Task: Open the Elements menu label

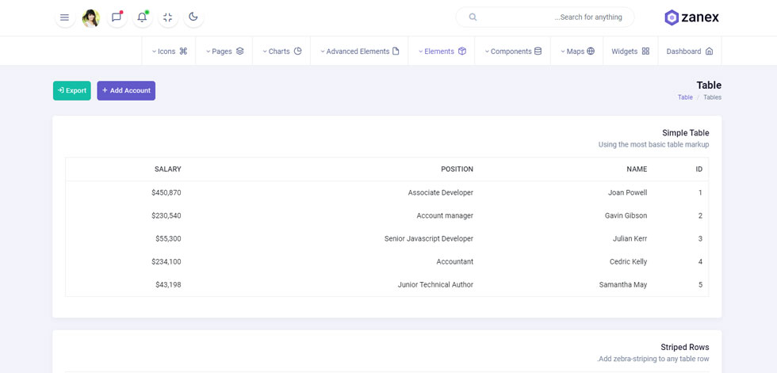Action: (x=439, y=51)
